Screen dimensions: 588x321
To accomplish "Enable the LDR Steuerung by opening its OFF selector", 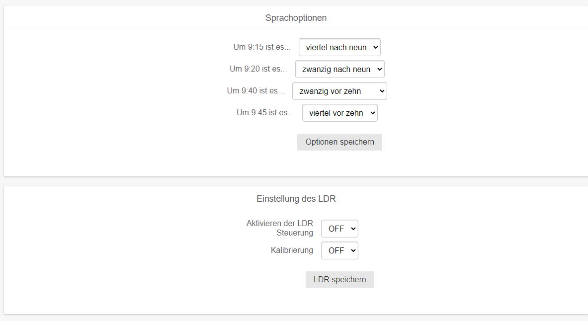I will (339, 229).
